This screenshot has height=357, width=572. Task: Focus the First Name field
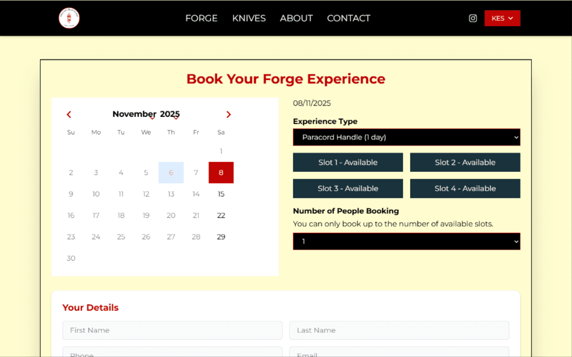click(x=172, y=330)
